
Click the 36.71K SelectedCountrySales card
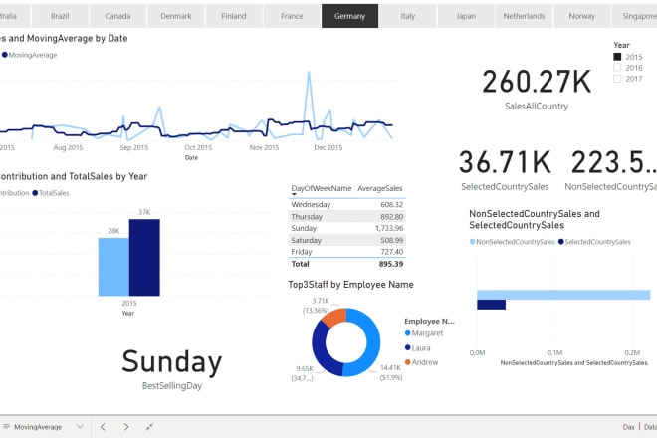pyautogui.click(x=505, y=170)
